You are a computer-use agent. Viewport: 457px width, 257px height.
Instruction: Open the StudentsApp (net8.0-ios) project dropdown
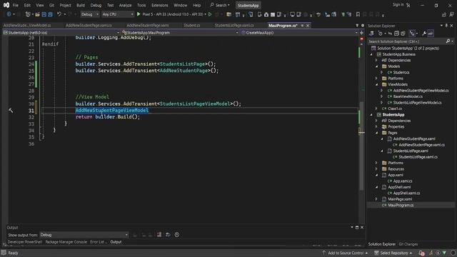[x=61, y=33]
